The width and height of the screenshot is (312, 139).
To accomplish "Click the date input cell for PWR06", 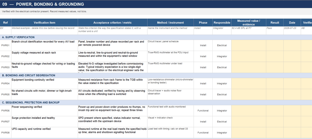I will coord(292,111).
